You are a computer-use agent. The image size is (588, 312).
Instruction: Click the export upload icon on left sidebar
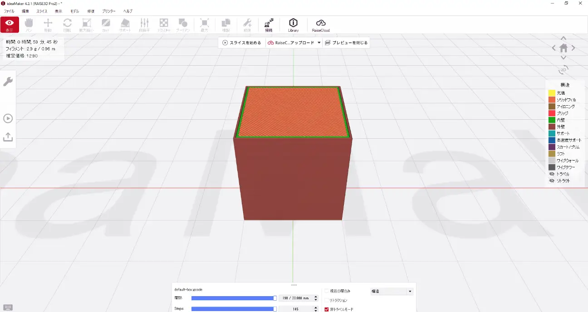pyautogui.click(x=8, y=137)
